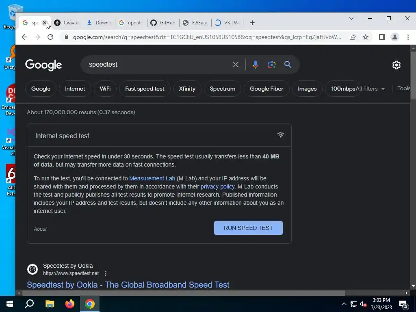This screenshot has width=416, height=312.
Task: Switch to the VK tab
Action: pos(227,23)
